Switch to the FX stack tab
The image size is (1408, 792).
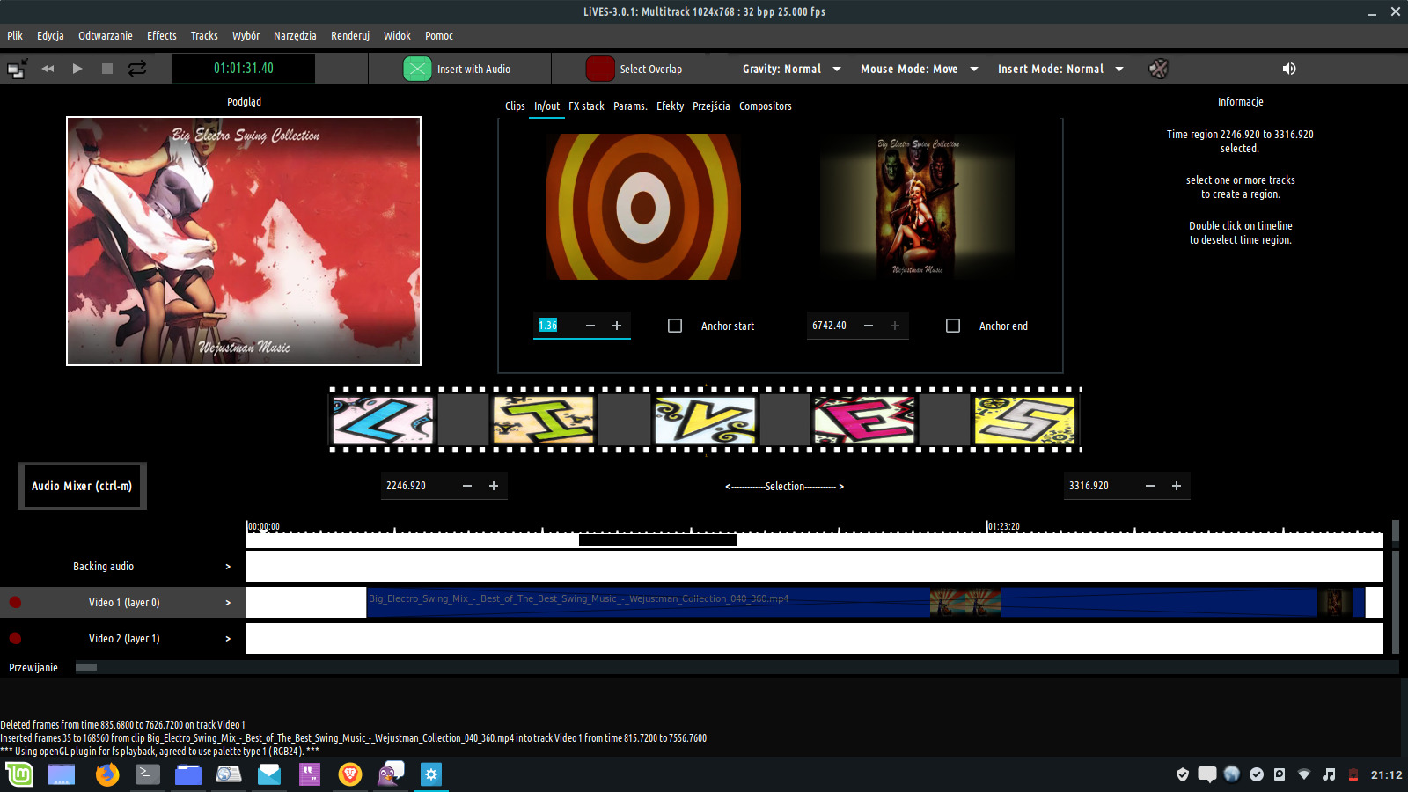[586, 106]
